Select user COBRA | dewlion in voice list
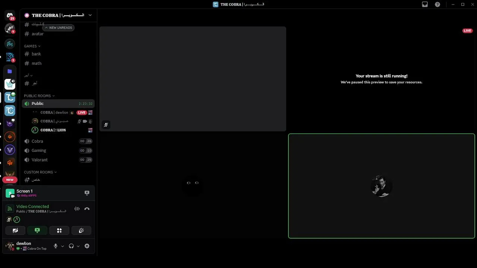The image size is (477, 268). (54, 112)
